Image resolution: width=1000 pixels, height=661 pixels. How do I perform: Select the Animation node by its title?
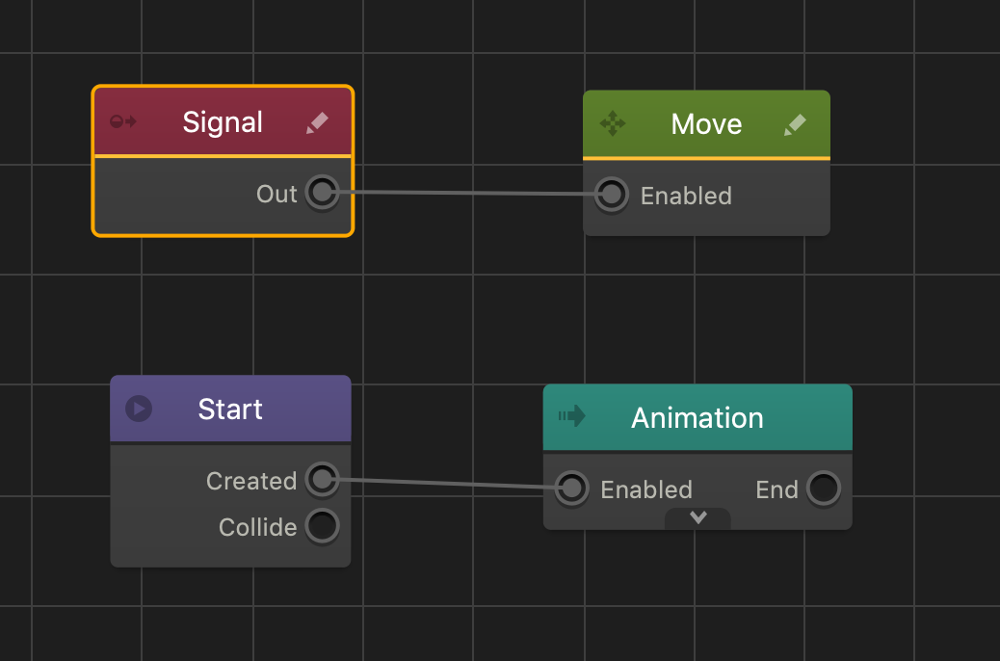[697, 417]
